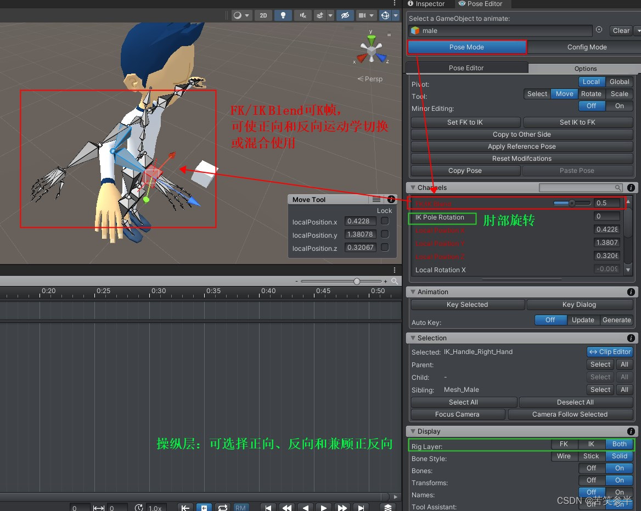The image size is (641, 511).
Task: Toggle scene visibility with the crossed-eye icon
Action: pyautogui.click(x=345, y=15)
